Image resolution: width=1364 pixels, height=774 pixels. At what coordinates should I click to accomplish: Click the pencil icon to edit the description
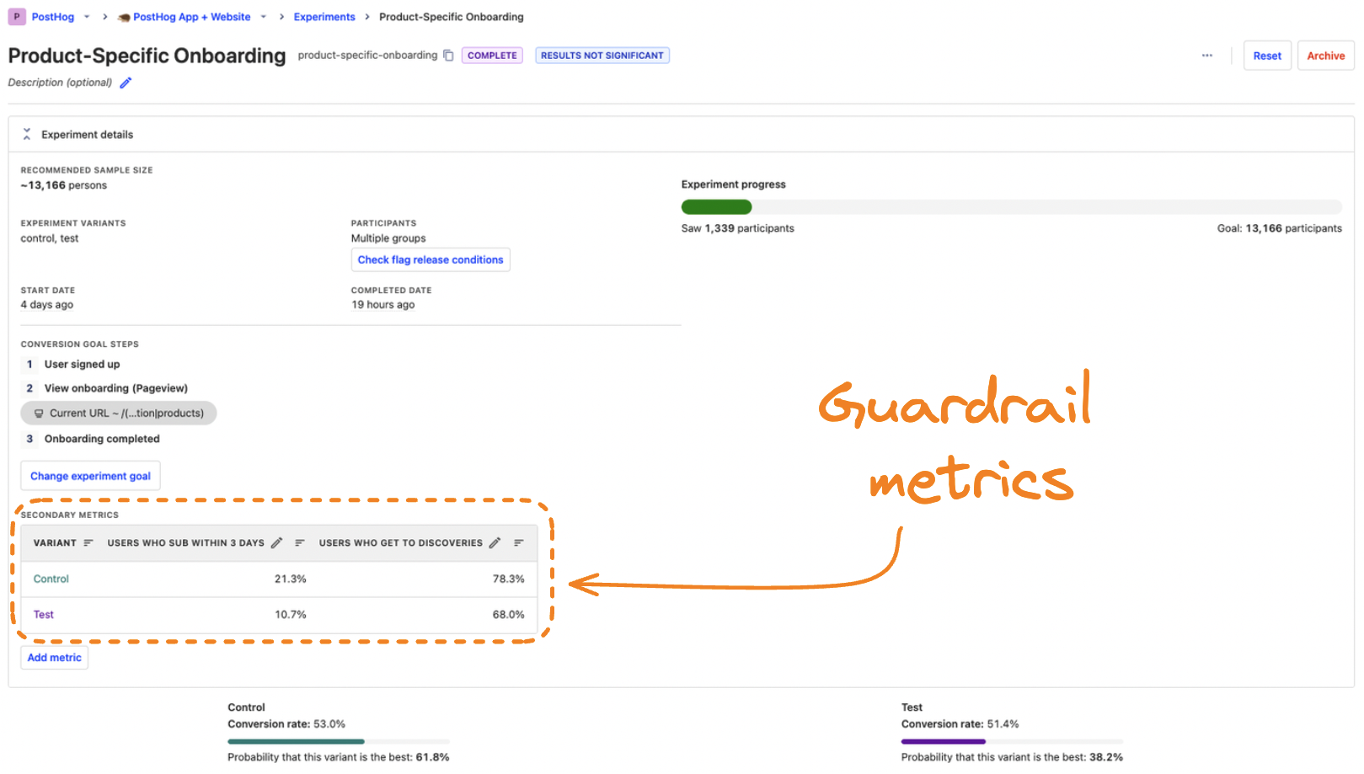tap(126, 83)
